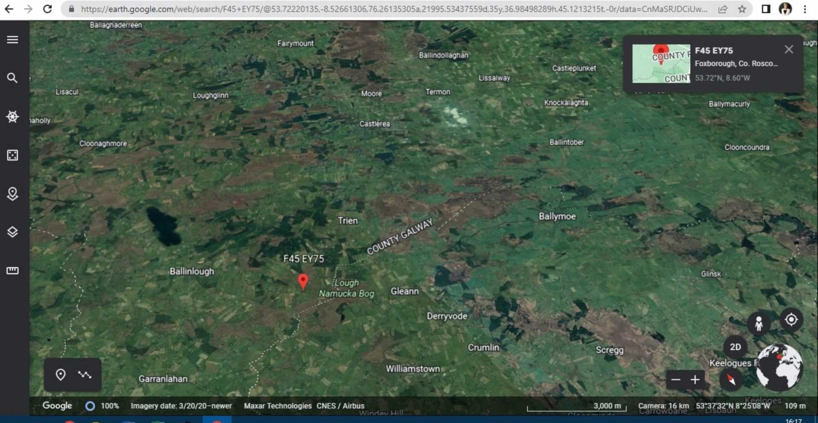
Task: Reset orientation with the compass
Action: [x=731, y=379]
